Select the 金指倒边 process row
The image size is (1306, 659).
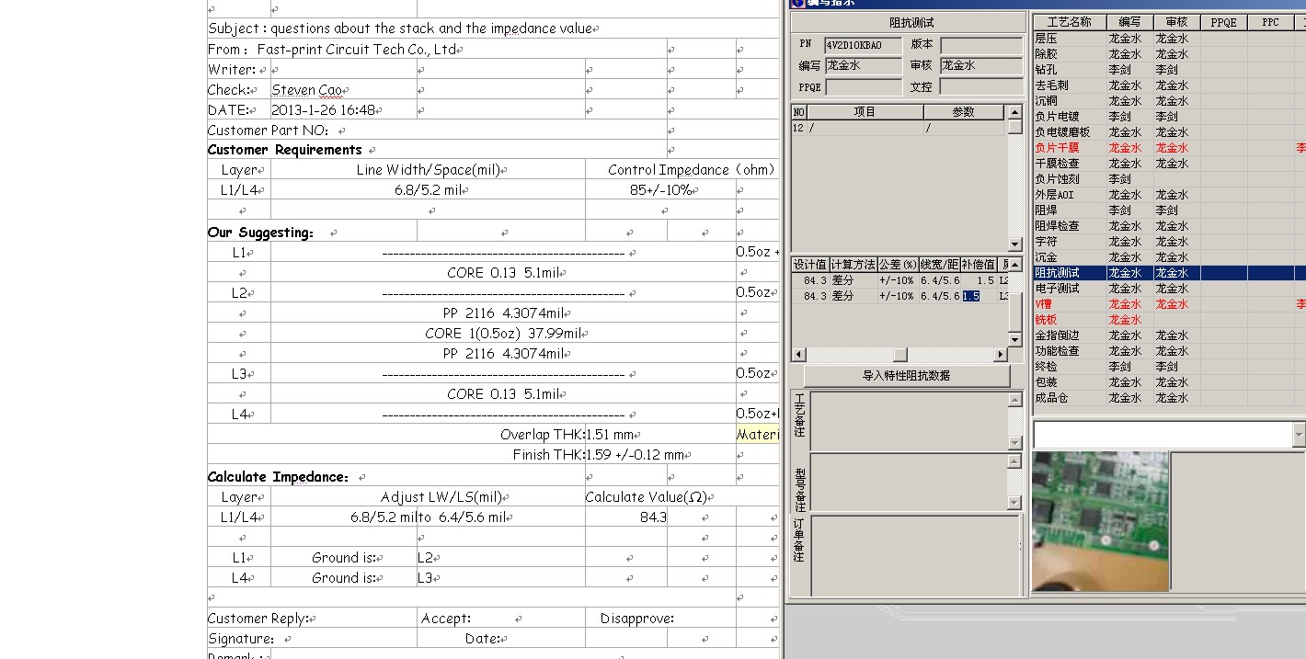point(1168,335)
